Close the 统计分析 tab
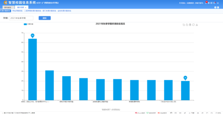 coord(26,8)
